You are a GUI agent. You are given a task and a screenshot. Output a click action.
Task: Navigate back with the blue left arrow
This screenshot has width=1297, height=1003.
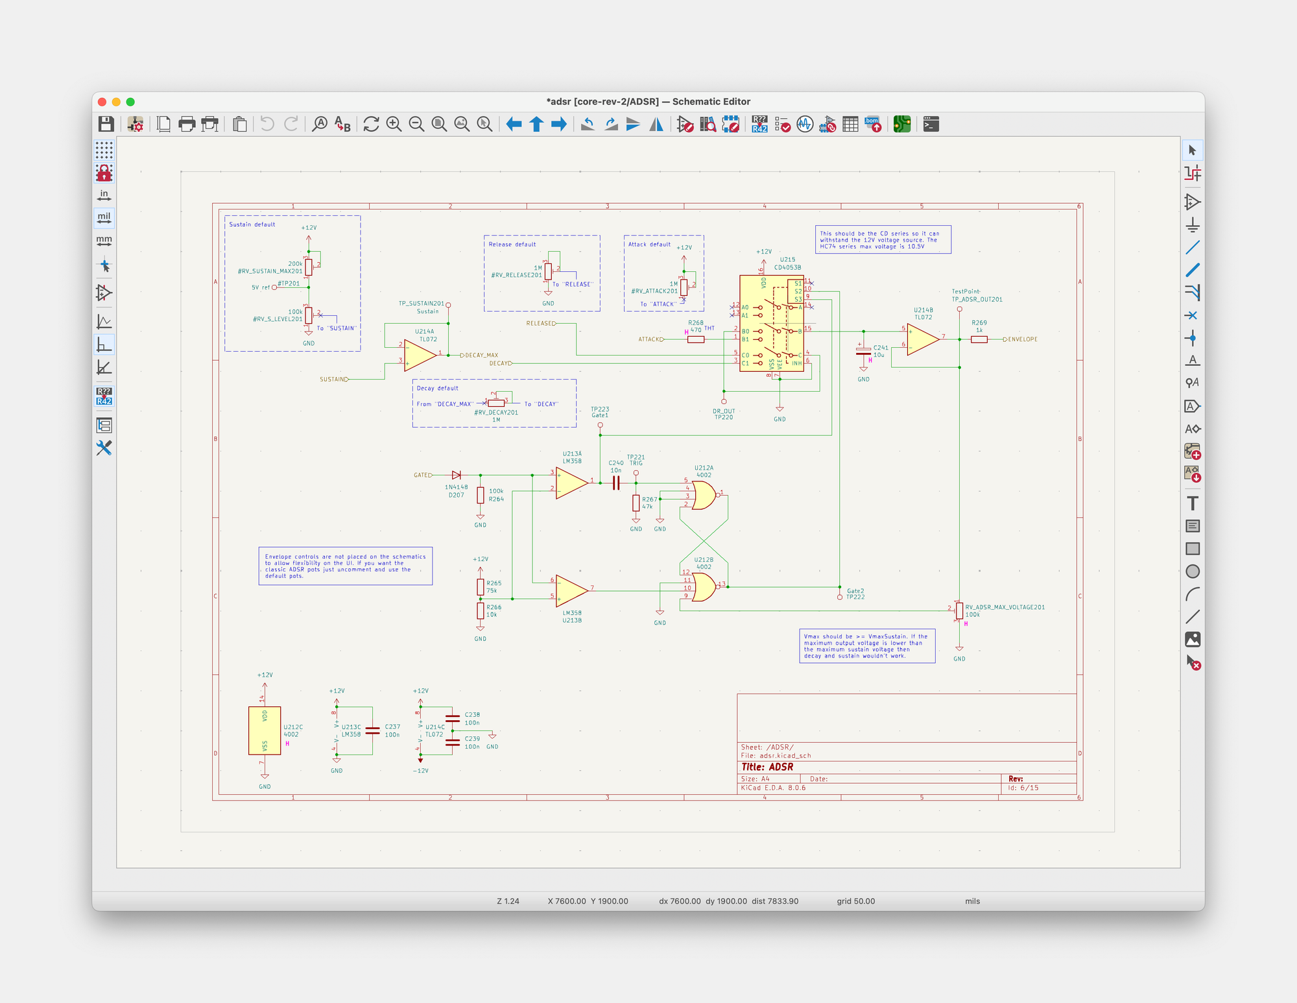click(514, 124)
